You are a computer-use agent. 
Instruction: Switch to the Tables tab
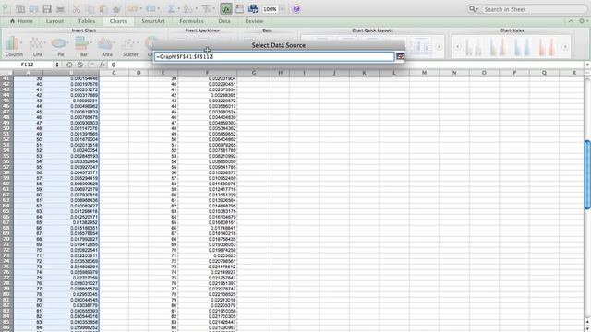pyautogui.click(x=86, y=21)
